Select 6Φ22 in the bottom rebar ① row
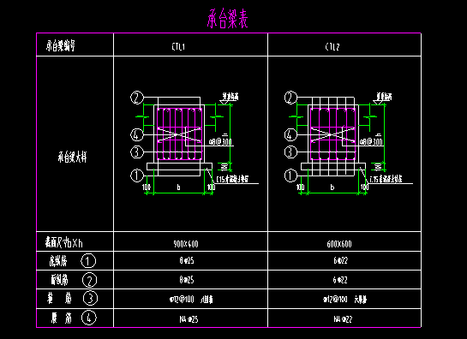 [340, 261]
